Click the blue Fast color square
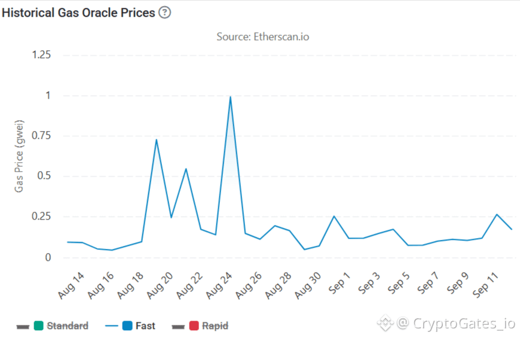The width and height of the screenshot is (520, 338). 127,325
